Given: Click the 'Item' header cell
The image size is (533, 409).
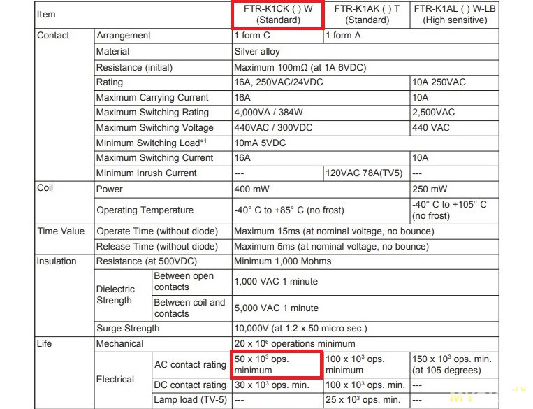Looking at the screenshot, I should pos(133,15).
